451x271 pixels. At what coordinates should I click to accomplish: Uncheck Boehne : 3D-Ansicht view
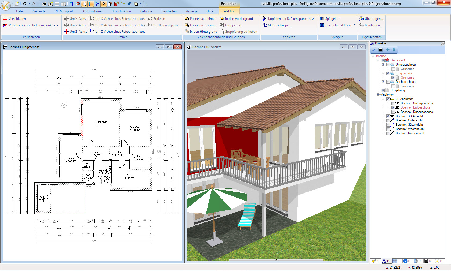point(388,116)
